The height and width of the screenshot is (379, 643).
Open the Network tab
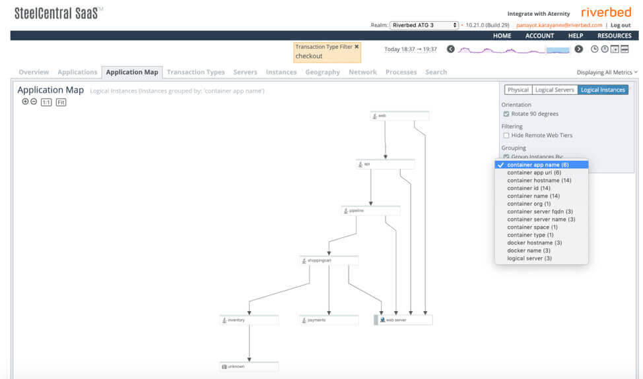[362, 72]
